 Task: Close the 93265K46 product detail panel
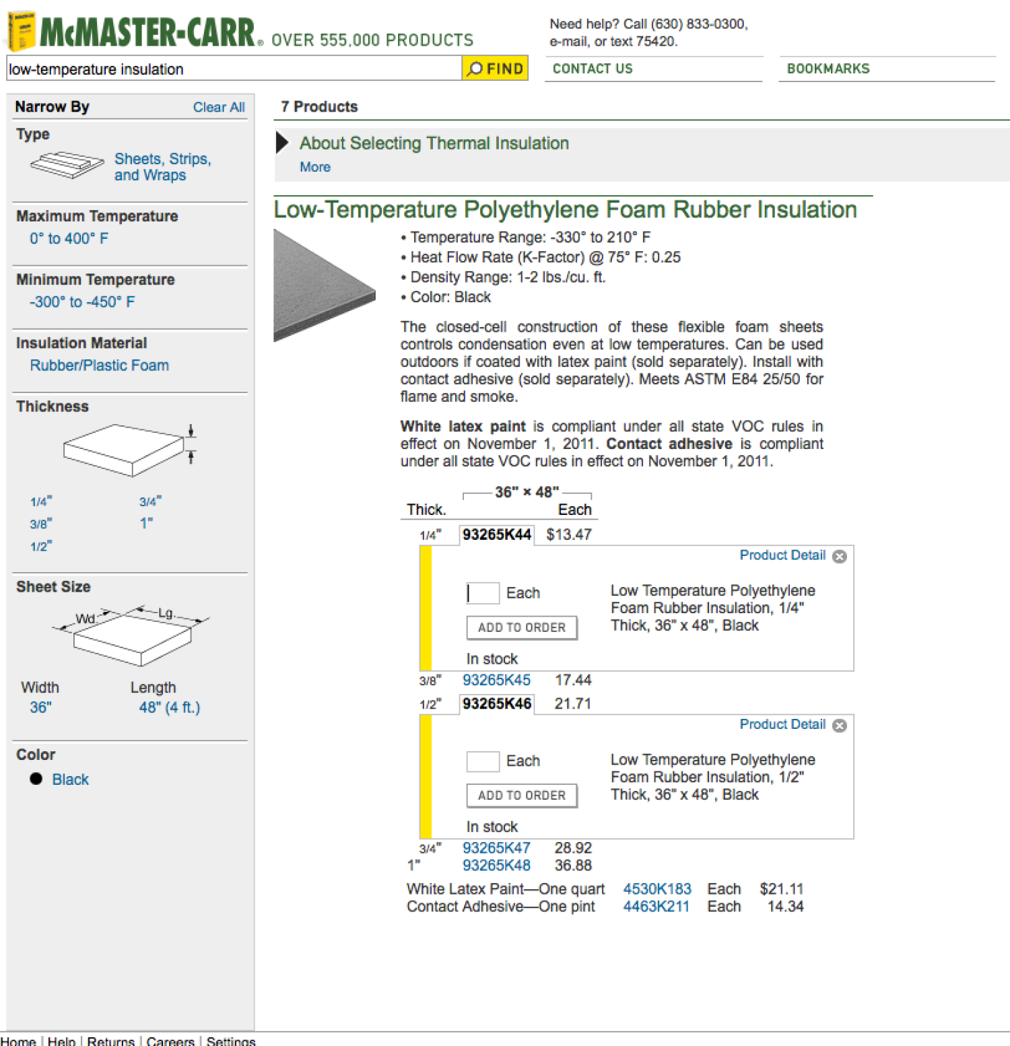(839, 725)
